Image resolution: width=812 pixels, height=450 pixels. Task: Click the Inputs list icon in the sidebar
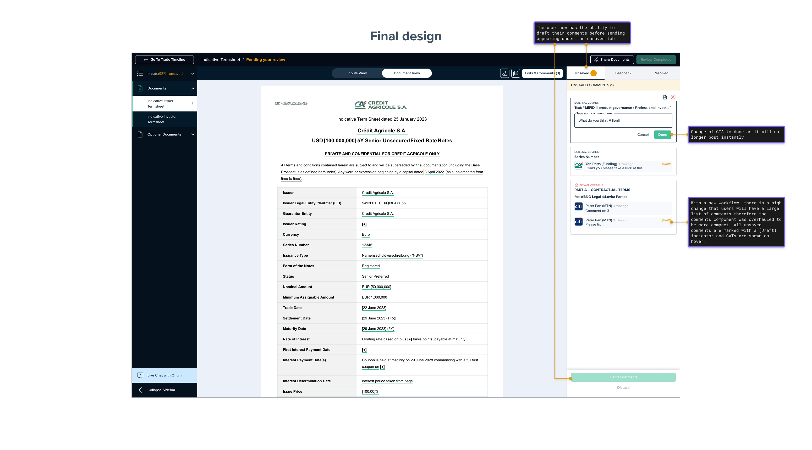pyautogui.click(x=140, y=74)
